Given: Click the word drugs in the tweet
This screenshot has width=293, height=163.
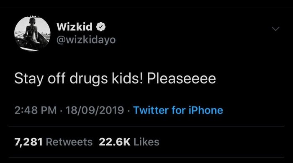Looking at the screenshot, I should click(x=89, y=79).
